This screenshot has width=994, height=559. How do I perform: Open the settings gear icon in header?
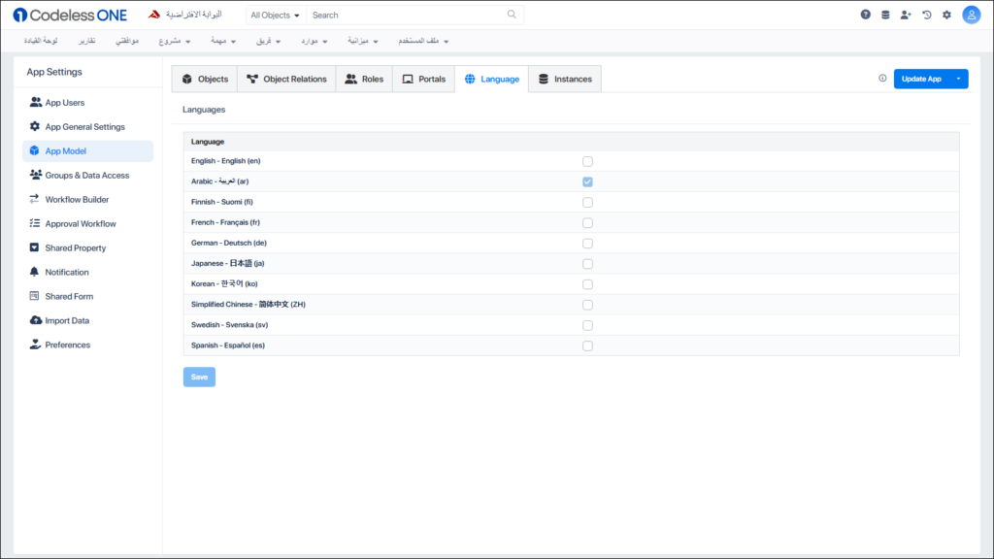pos(947,15)
